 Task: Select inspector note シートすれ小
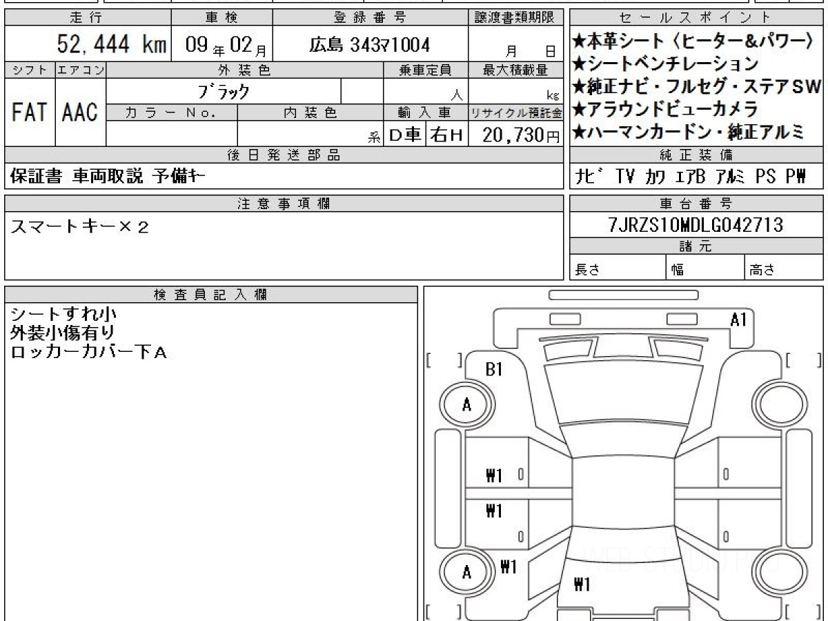point(63,315)
